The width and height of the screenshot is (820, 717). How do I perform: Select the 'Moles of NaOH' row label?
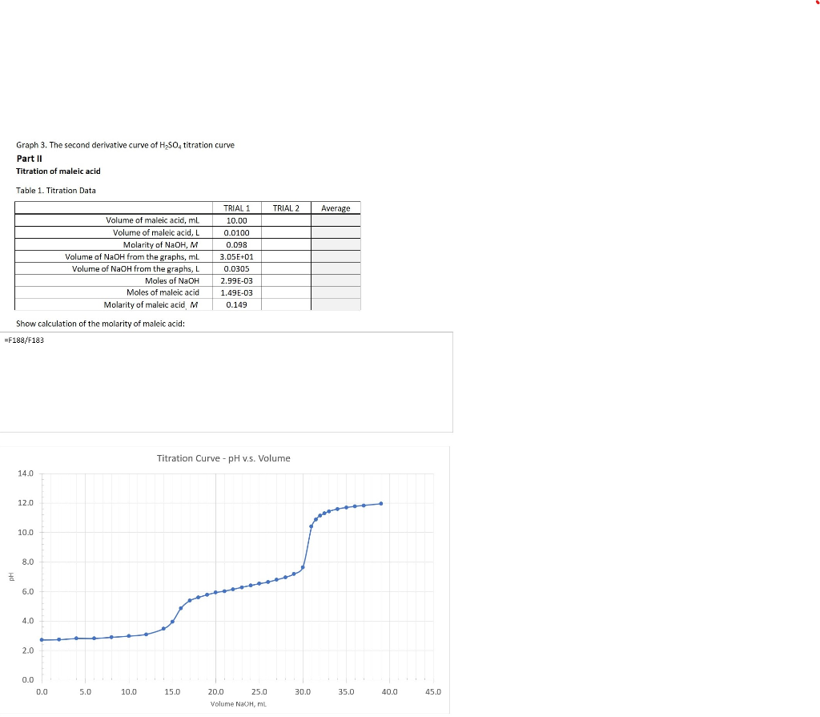point(172,281)
